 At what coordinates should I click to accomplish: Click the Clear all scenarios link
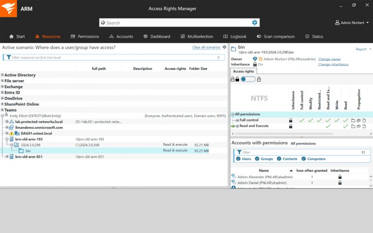coord(206,48)
